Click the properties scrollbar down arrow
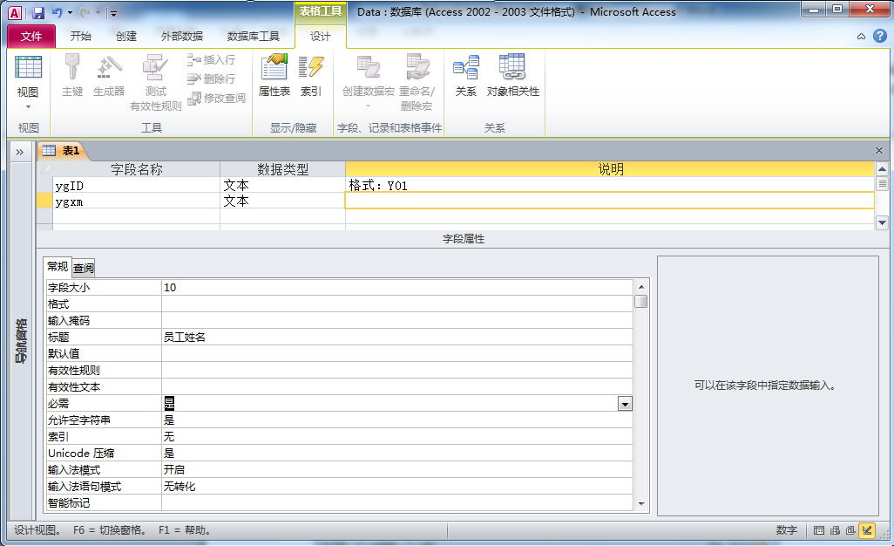 tap(641, 504)
